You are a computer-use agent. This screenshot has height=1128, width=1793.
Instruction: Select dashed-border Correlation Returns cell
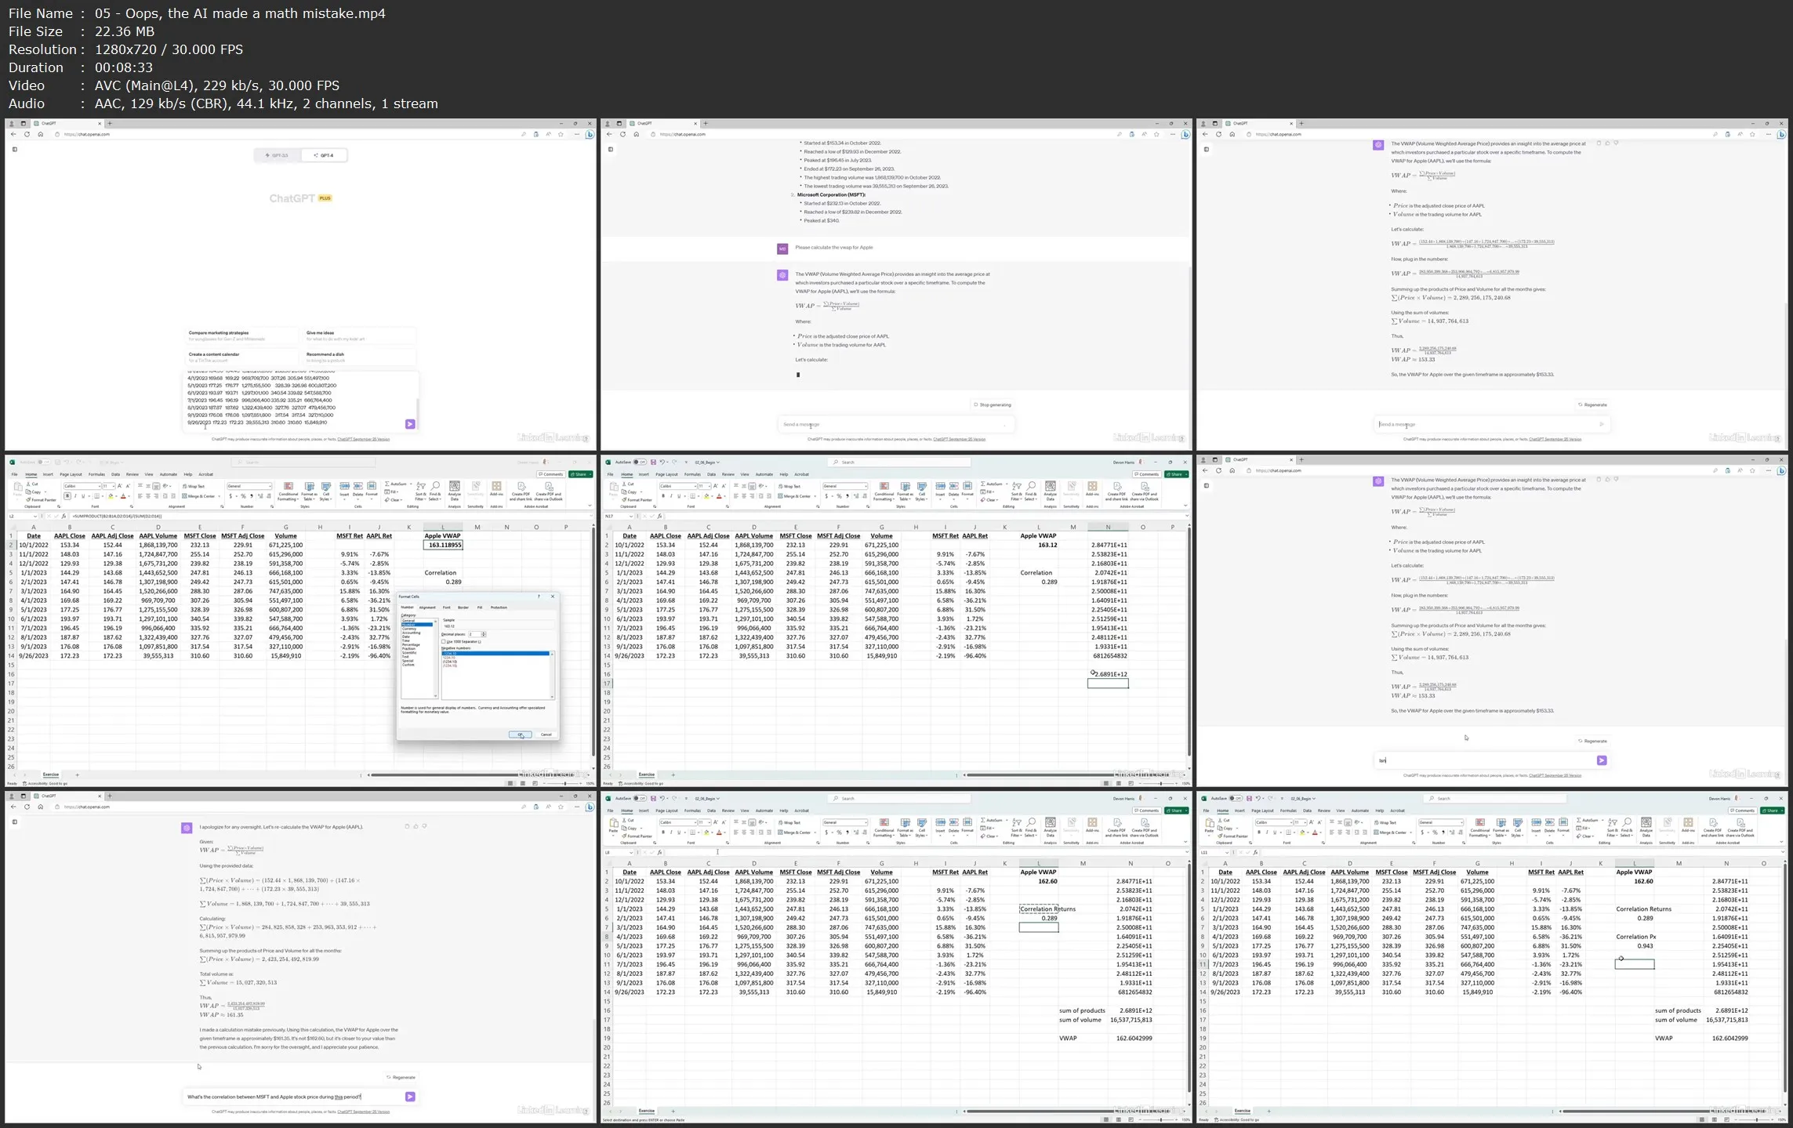point(1039,909)
